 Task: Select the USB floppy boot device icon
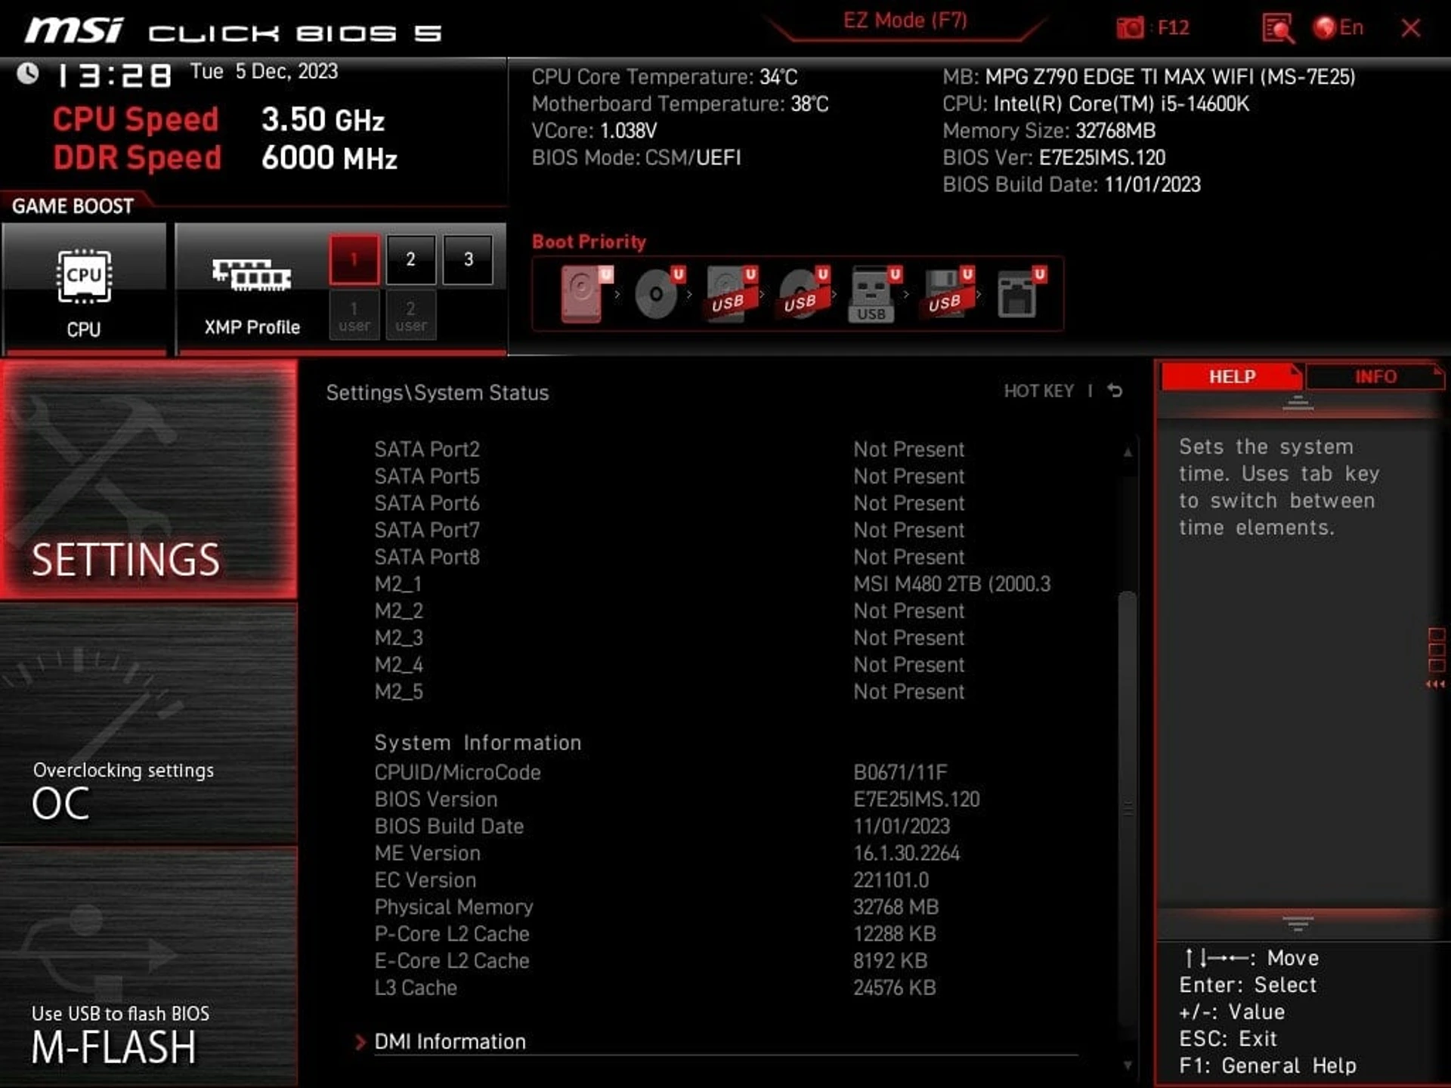coord(947,294)
